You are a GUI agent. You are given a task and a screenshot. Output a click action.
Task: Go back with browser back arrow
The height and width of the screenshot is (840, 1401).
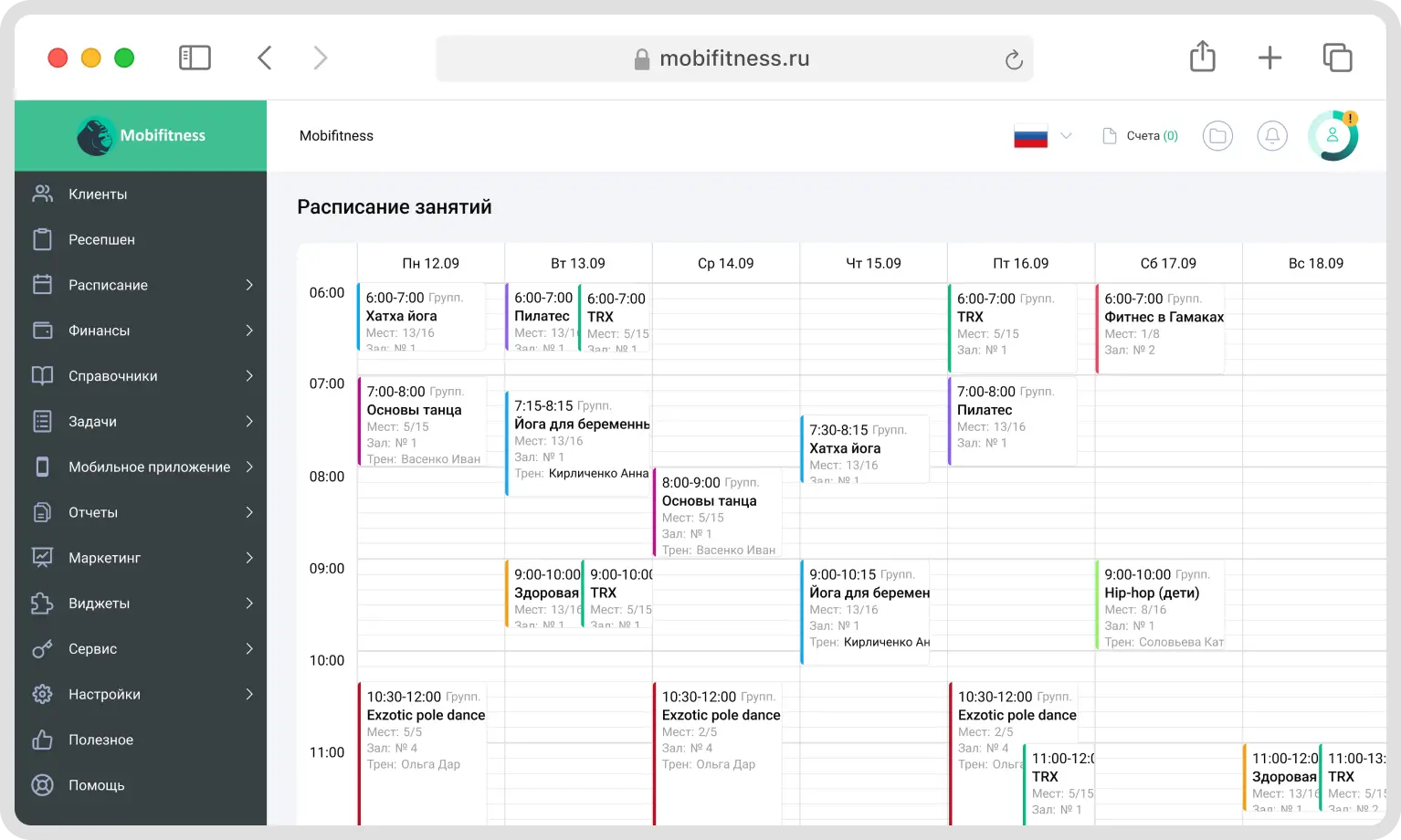[265, 58]
